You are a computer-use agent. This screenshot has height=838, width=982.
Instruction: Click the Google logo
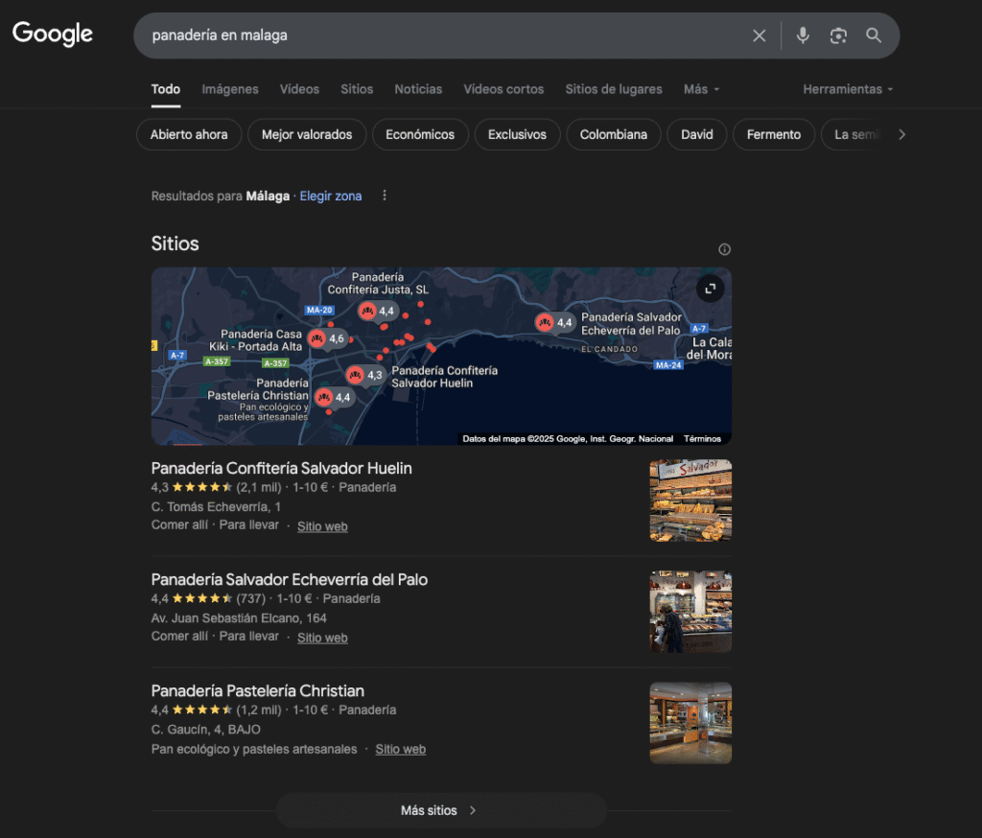tap(53, 34)
